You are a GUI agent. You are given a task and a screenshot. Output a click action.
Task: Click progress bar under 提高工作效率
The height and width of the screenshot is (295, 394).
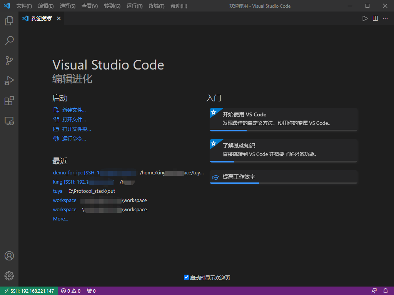pyautogui.click(x=284, y=183)
